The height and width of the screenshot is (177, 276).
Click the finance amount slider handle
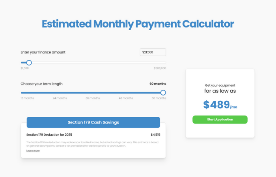click(x=29, y=63)
